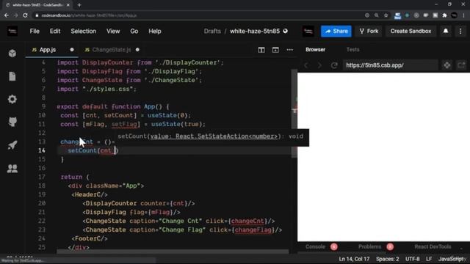
Task: Open the header kebab menu
Action: (x=460, y=31)
